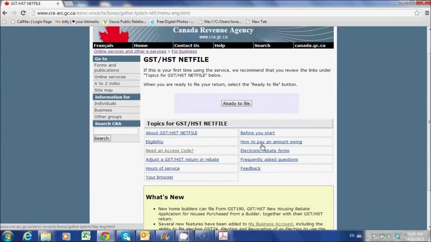Open Hours of service link
Viewport: 431px width, 242px height.
(x=162, y=168)
